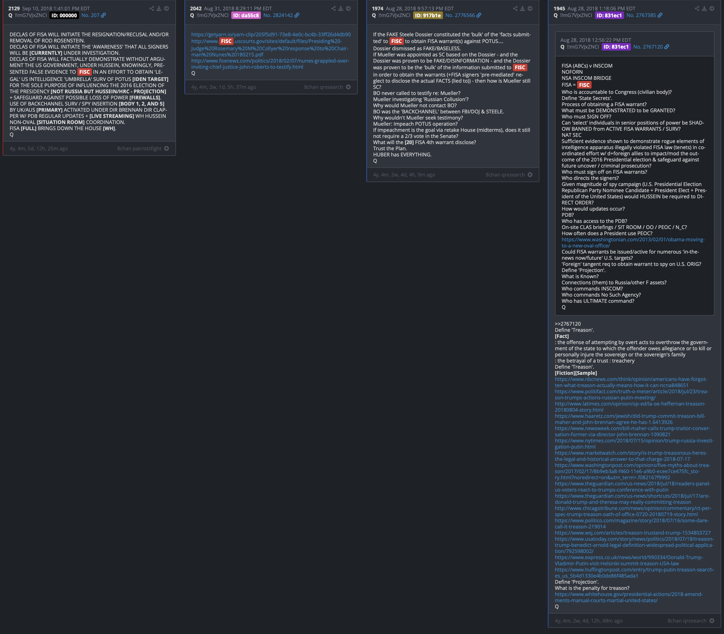Click share icon on post 1974

point(515,8)
